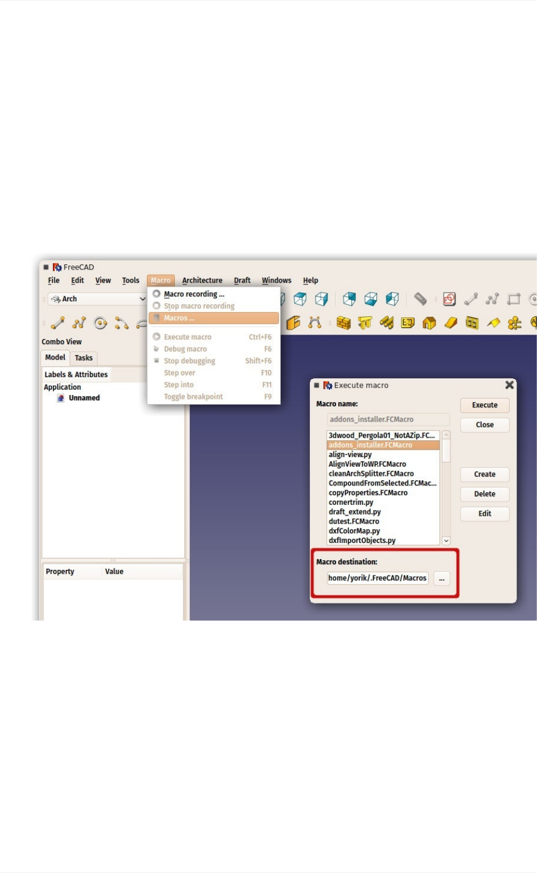Open the Edit menu

pos(77,280)
